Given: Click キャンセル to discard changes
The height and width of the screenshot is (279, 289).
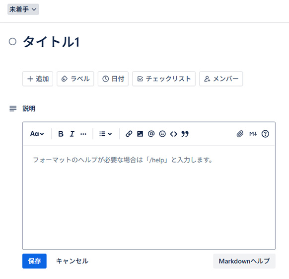Looking at the screenshot, I should click(72, 261).
